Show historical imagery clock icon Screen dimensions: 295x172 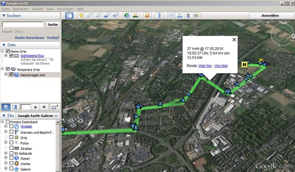point(127,15)
